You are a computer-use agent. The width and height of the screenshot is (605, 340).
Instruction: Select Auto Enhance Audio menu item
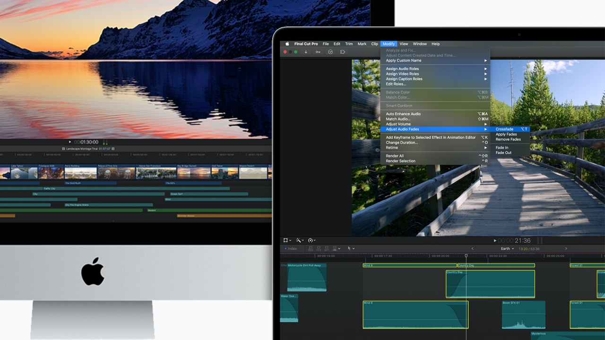coord(403,114)
